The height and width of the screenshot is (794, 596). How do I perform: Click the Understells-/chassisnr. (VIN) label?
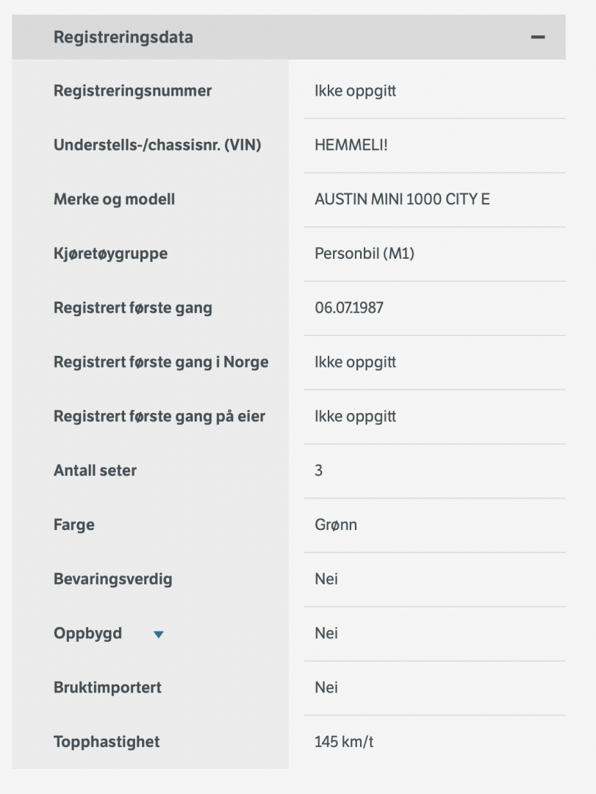[x=157, y=146]
